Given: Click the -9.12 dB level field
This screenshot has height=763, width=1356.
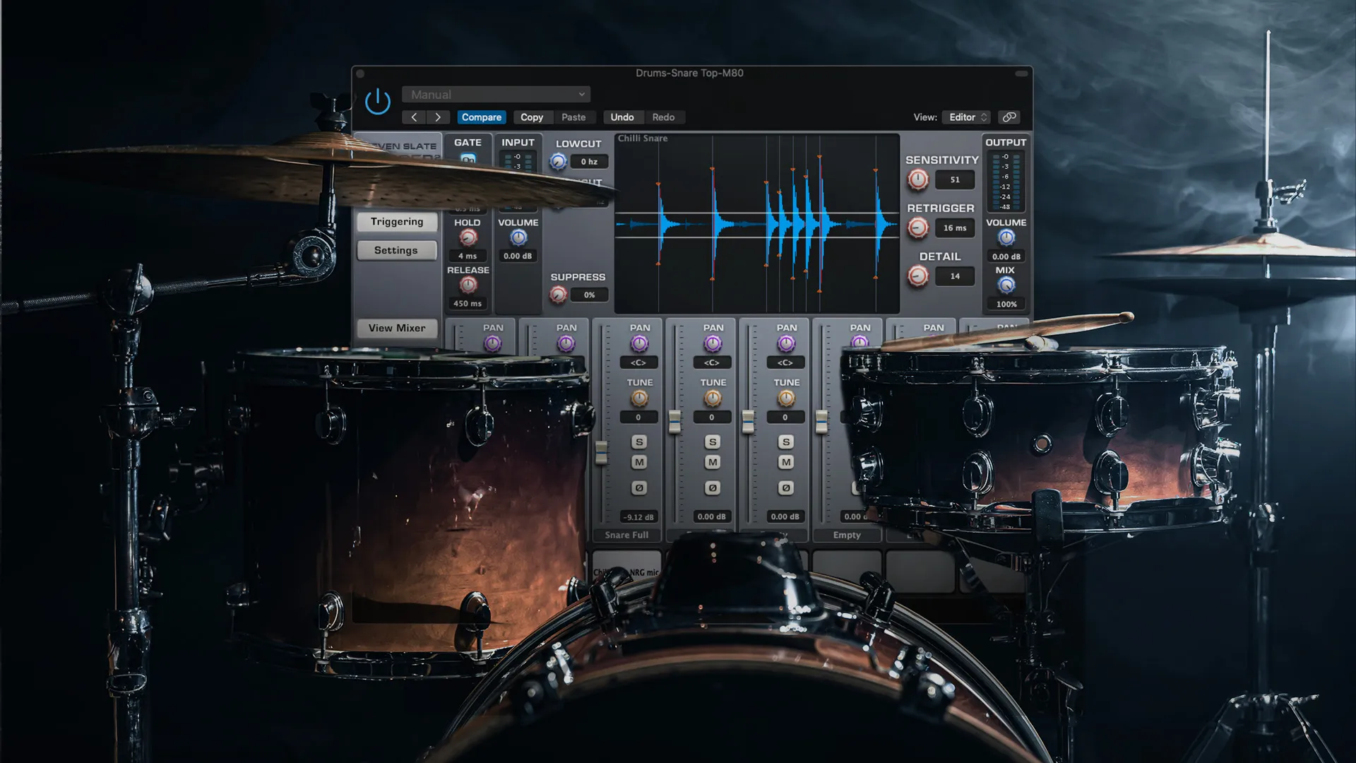Looking at the screenshot, I should (638, 517).
